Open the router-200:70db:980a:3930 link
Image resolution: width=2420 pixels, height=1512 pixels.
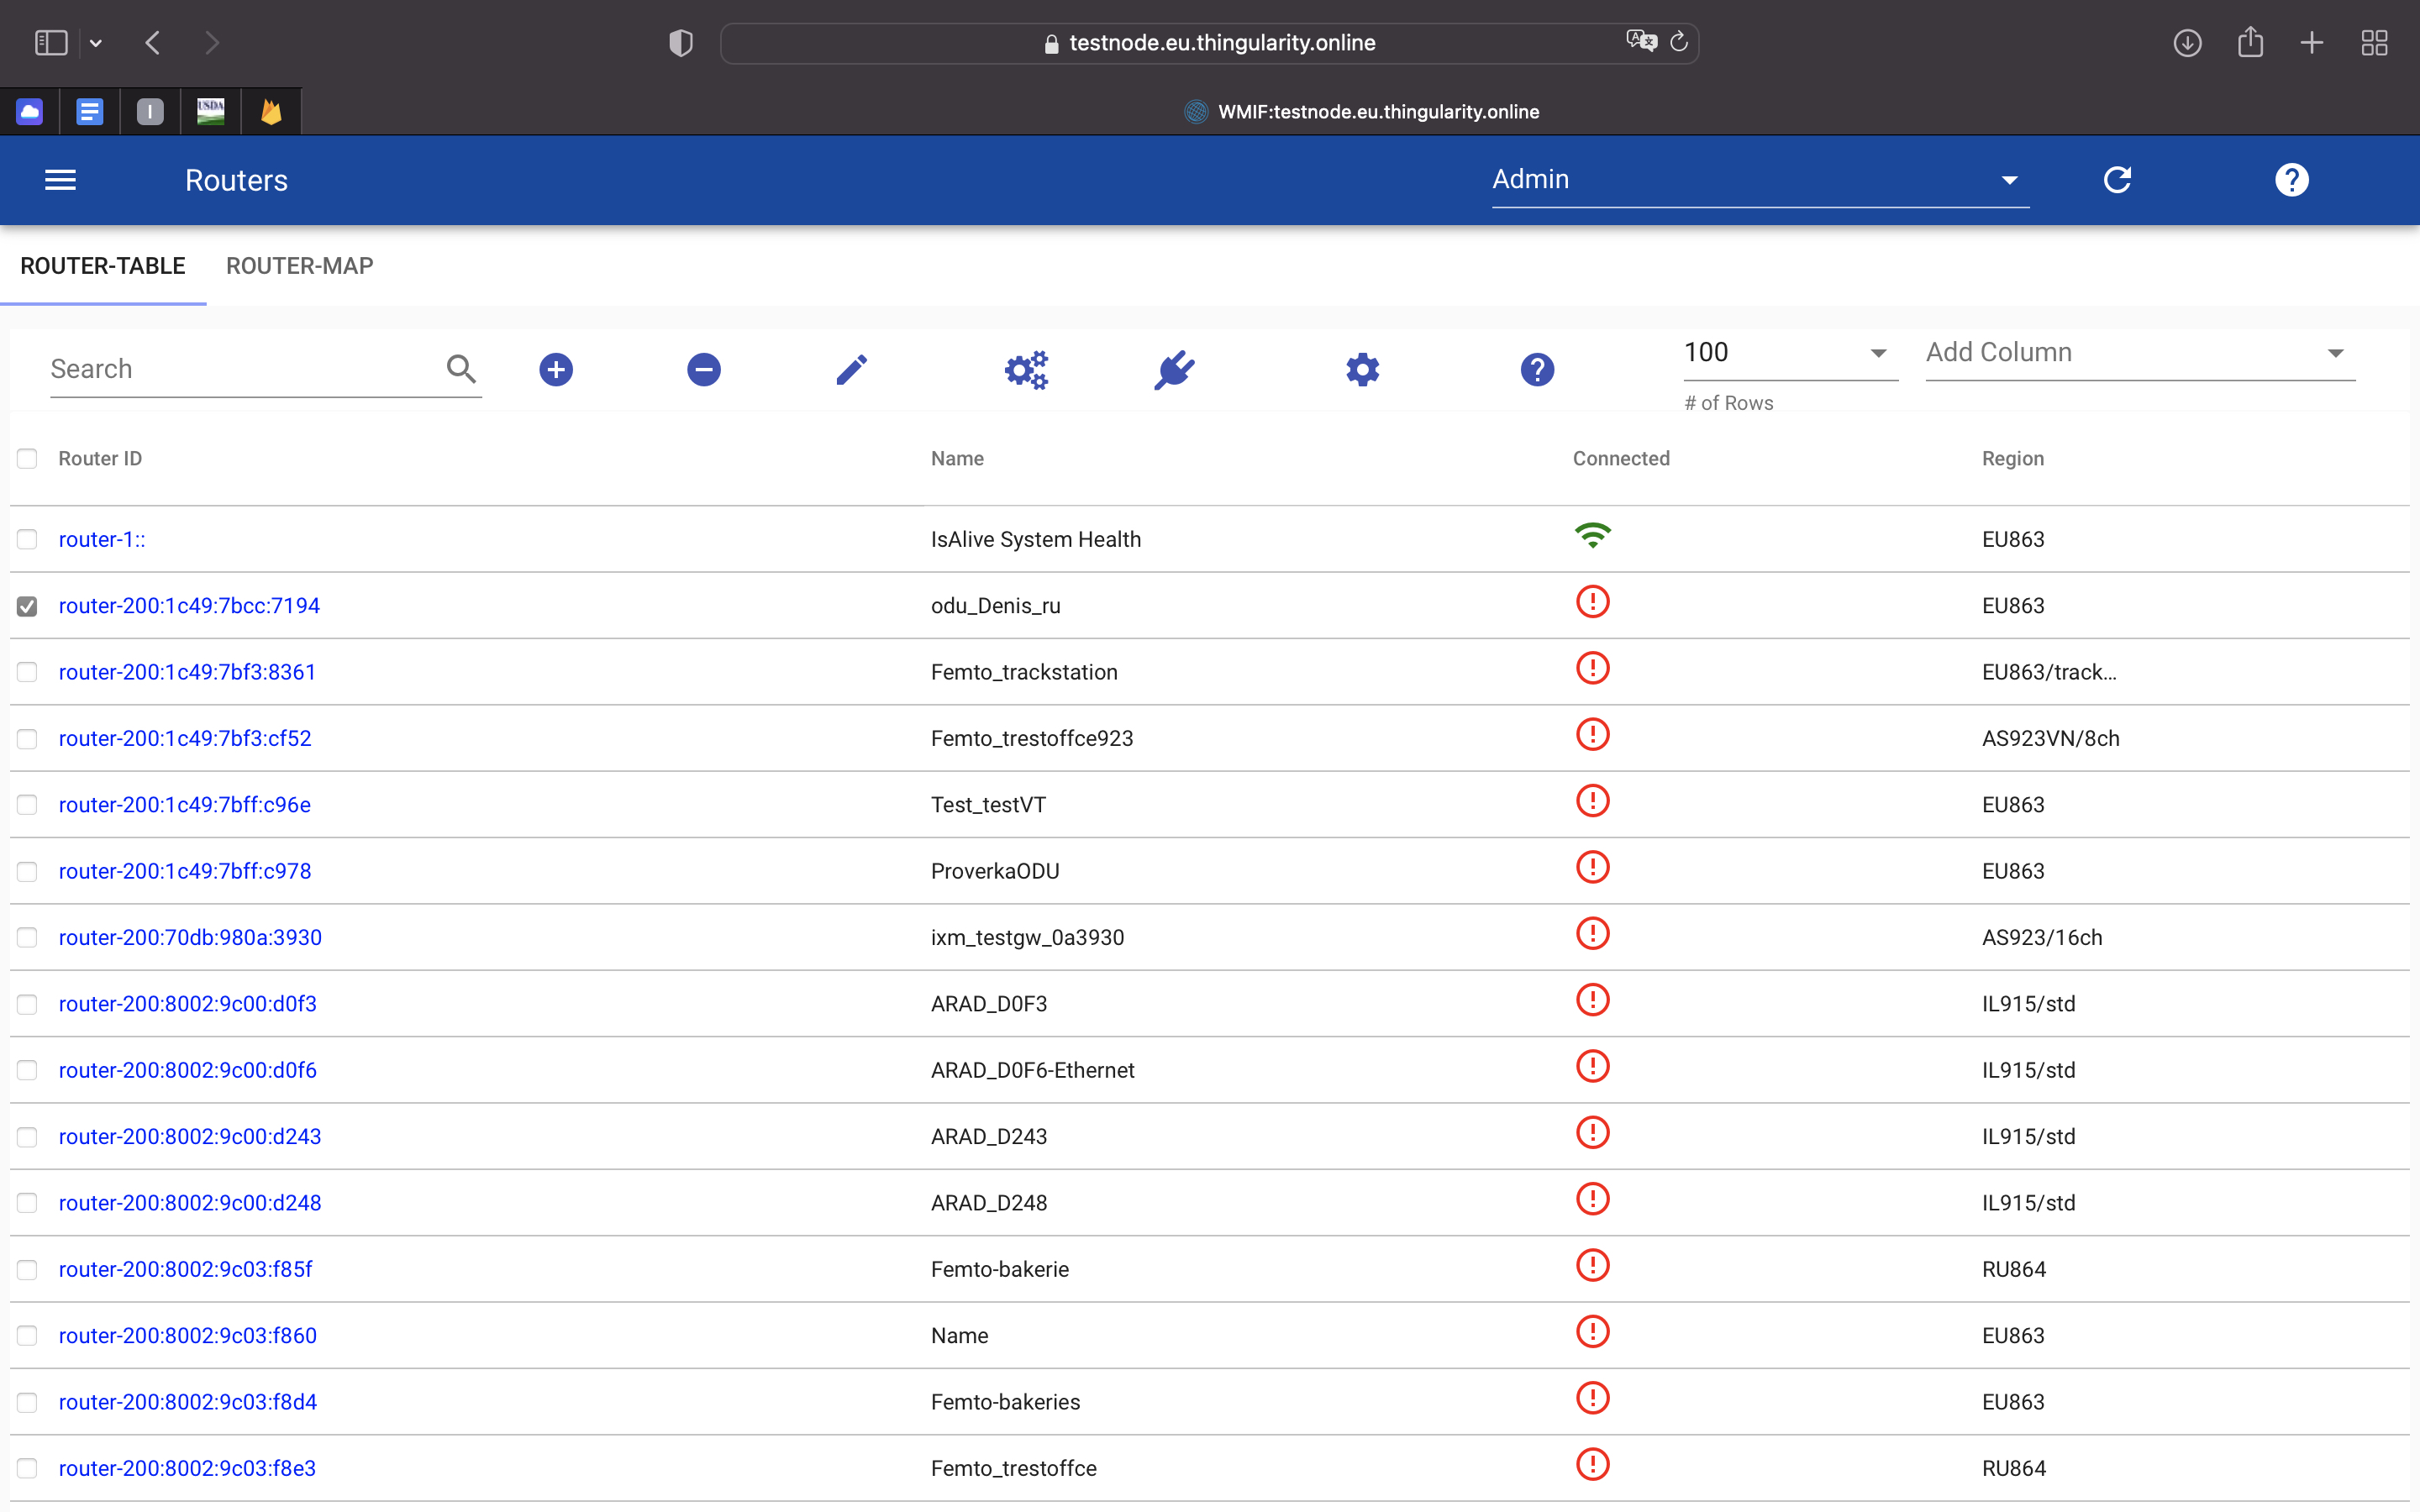tap(190, 938)
